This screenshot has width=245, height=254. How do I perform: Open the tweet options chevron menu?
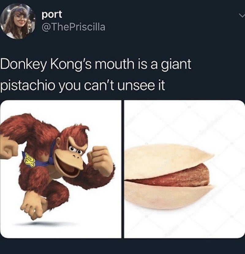242,16
